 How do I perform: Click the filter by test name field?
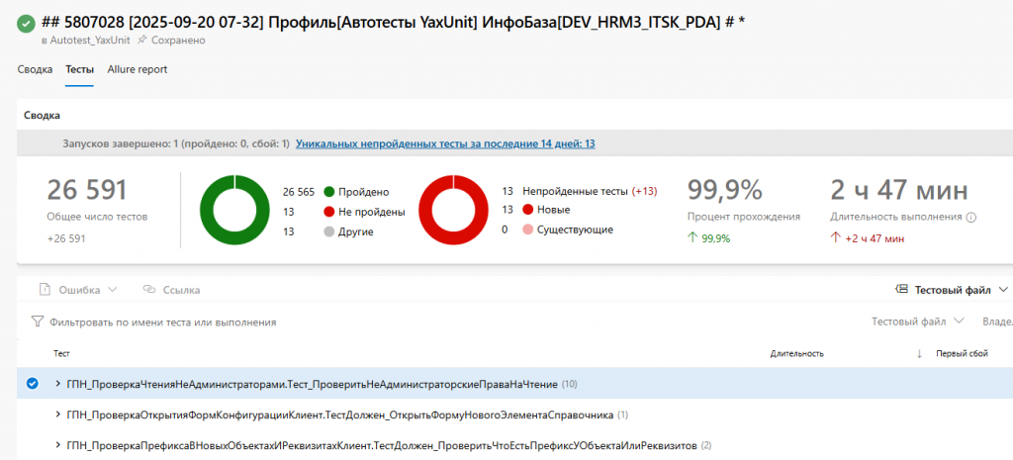coord(163,322)
